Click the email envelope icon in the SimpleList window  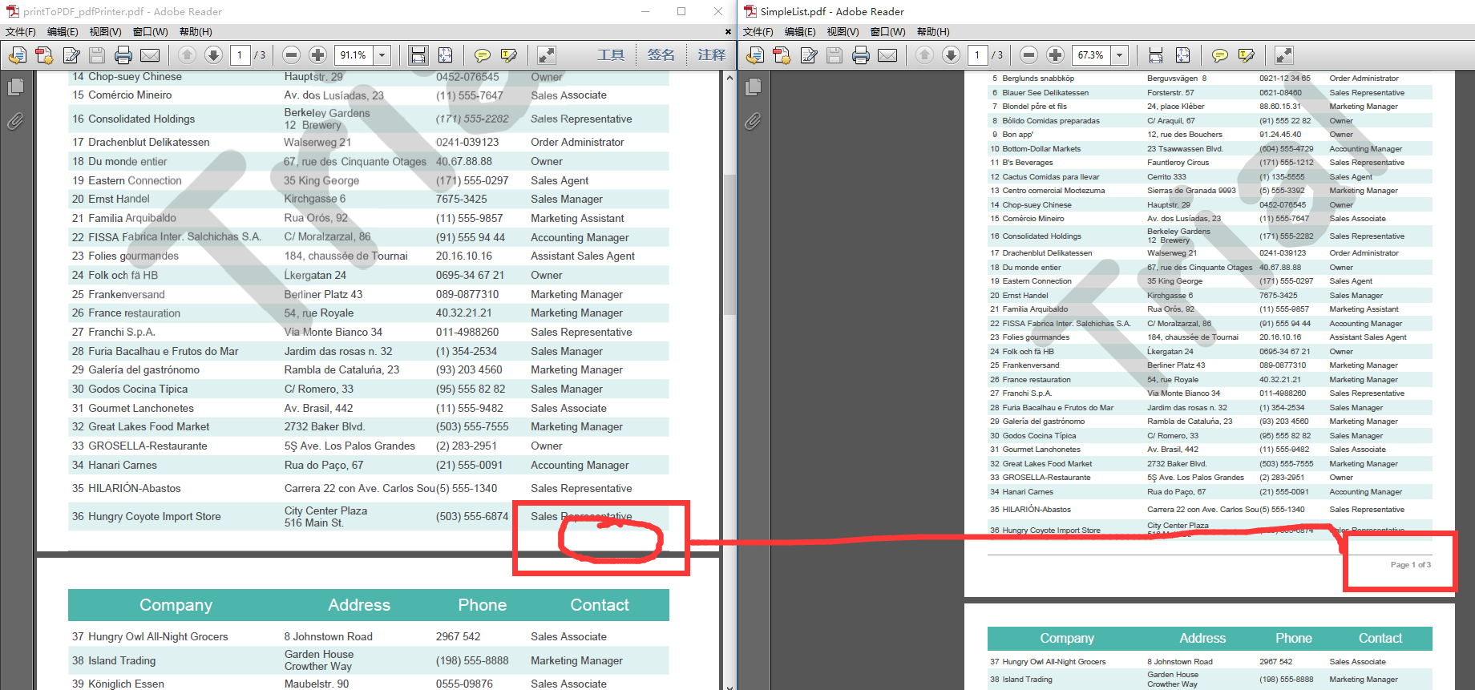click(887, 55)
